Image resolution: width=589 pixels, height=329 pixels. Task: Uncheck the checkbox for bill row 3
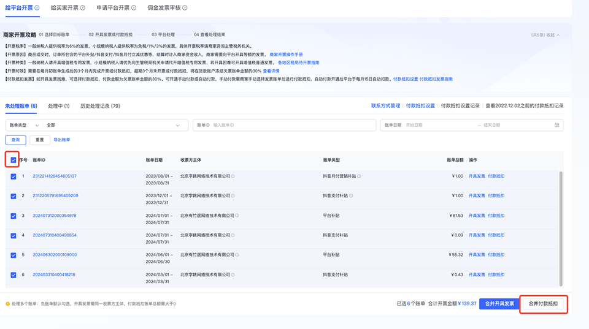tap(13, 216)
